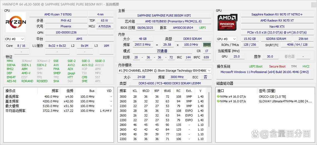Image resolution: width=317 pixels, height=145 pixels.
Task: Click the 48 GB memory size value
Action: tap(143, 39)
